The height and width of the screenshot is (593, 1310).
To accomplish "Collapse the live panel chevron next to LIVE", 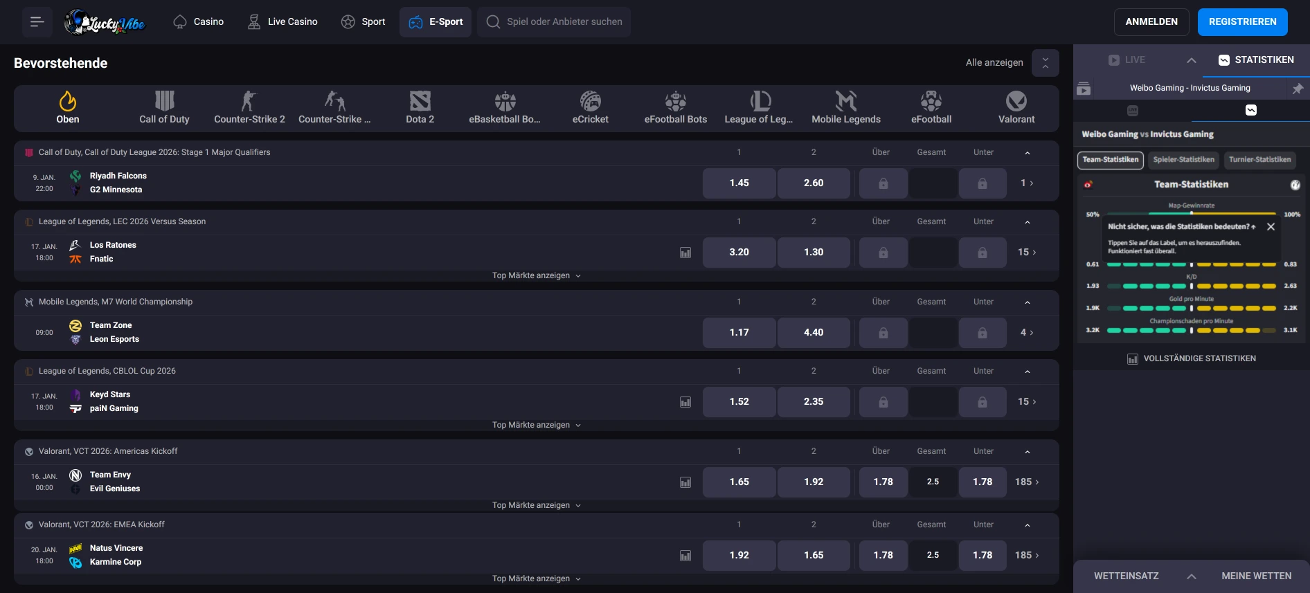I will (x=1192, y=60).
